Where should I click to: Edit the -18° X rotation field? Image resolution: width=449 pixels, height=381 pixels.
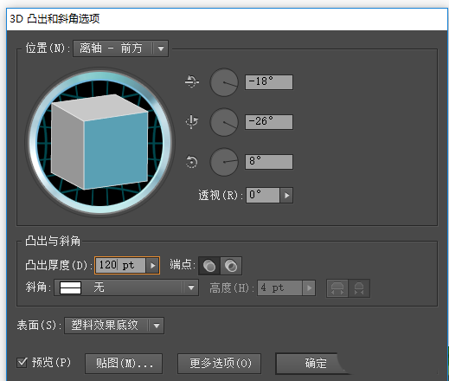(x=269, y=82)
